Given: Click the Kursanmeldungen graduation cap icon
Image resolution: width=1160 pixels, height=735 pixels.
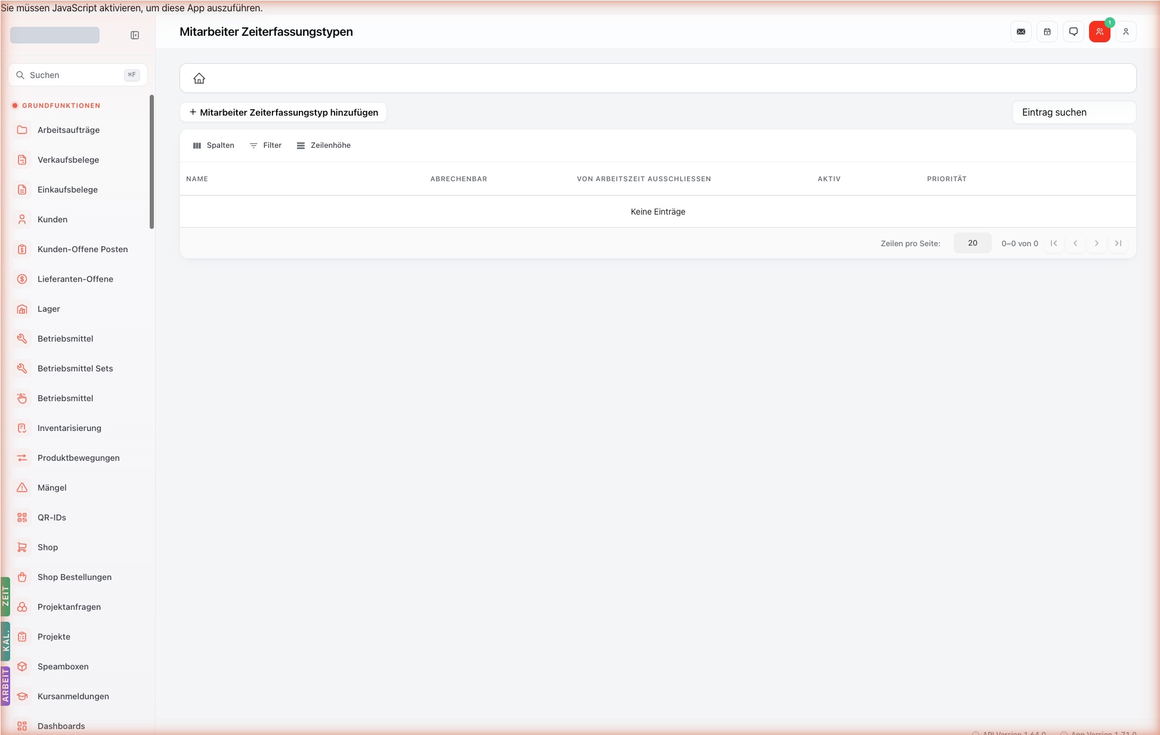Looking at the screenshot, I should [22, 696].
